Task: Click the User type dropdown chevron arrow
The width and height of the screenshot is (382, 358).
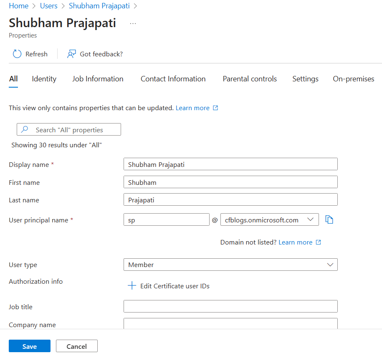Action: (330, 265)
